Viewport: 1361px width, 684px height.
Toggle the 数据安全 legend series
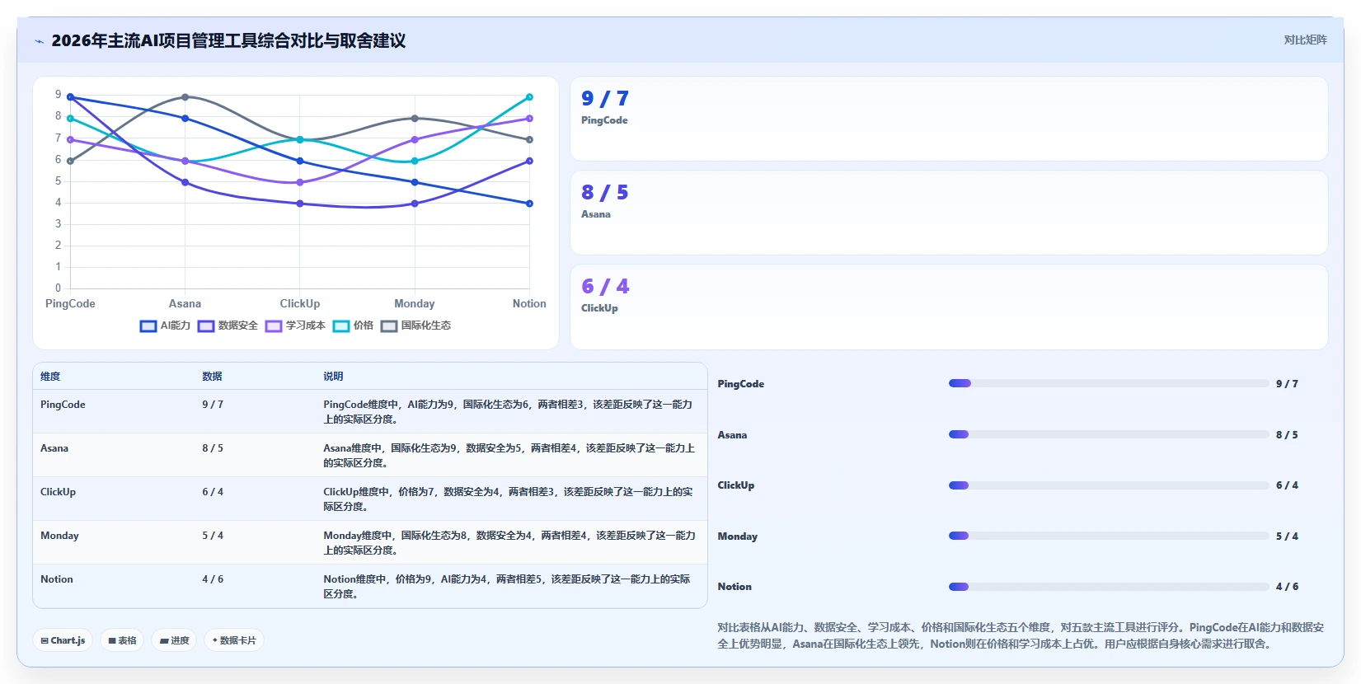(x=228, y=326)
